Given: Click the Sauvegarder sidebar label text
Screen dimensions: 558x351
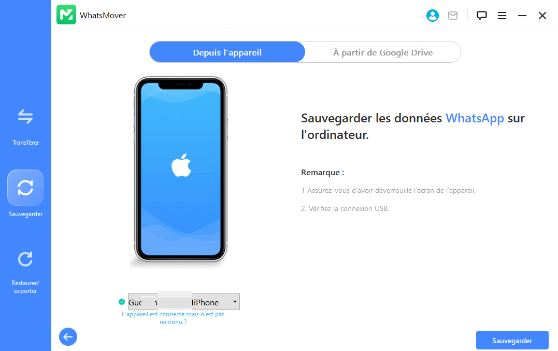Looking at the screenshot, I should [x=25, y=214].
